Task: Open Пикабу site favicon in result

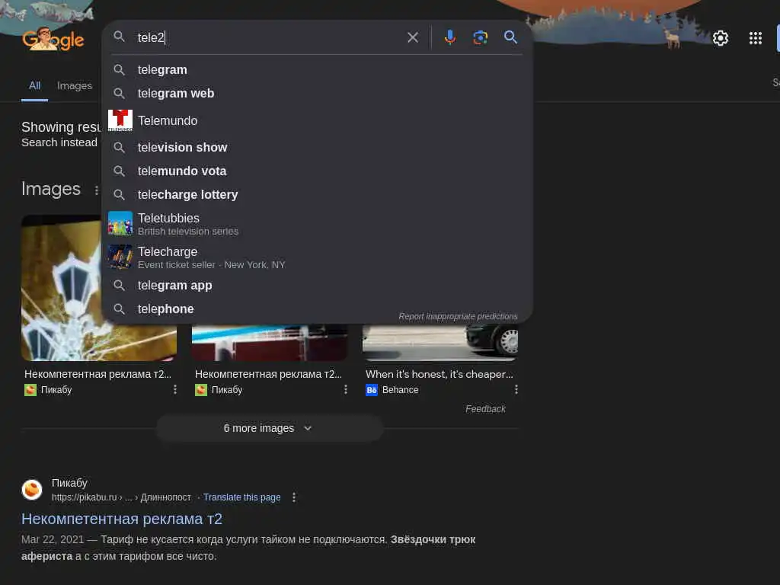Action: pos(32,490)
